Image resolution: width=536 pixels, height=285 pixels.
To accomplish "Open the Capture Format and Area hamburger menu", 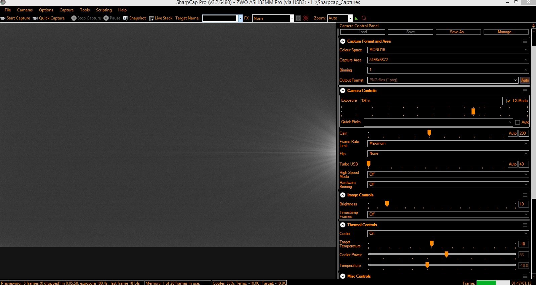I will click(525, 41).
